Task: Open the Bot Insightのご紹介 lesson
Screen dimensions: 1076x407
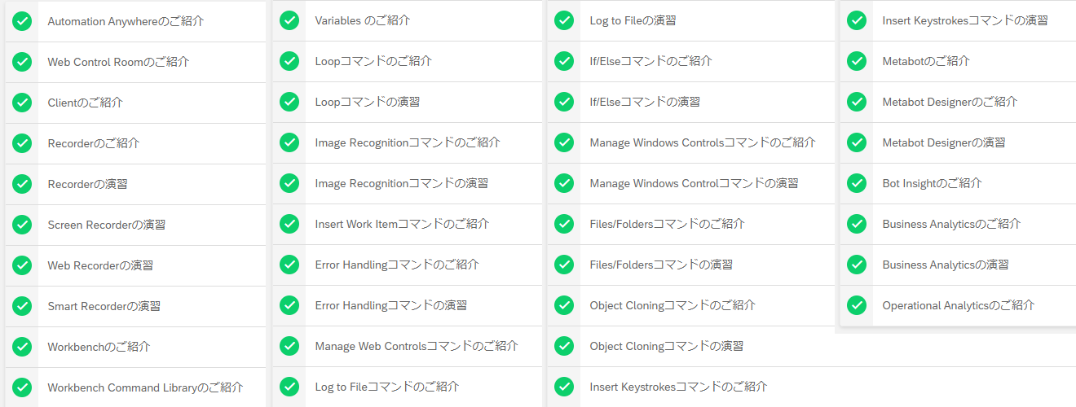Action: coord(958,183)
